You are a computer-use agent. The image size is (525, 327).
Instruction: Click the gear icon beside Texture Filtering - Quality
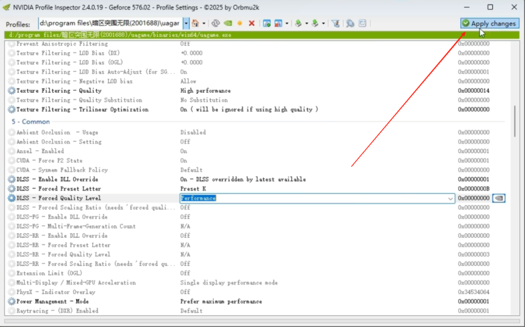tap(12, 91)
